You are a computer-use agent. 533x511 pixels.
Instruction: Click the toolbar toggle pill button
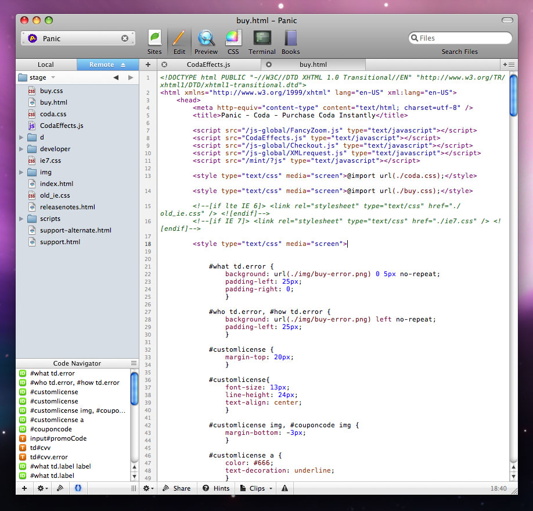pyautogui.click(x=507, y=20)
